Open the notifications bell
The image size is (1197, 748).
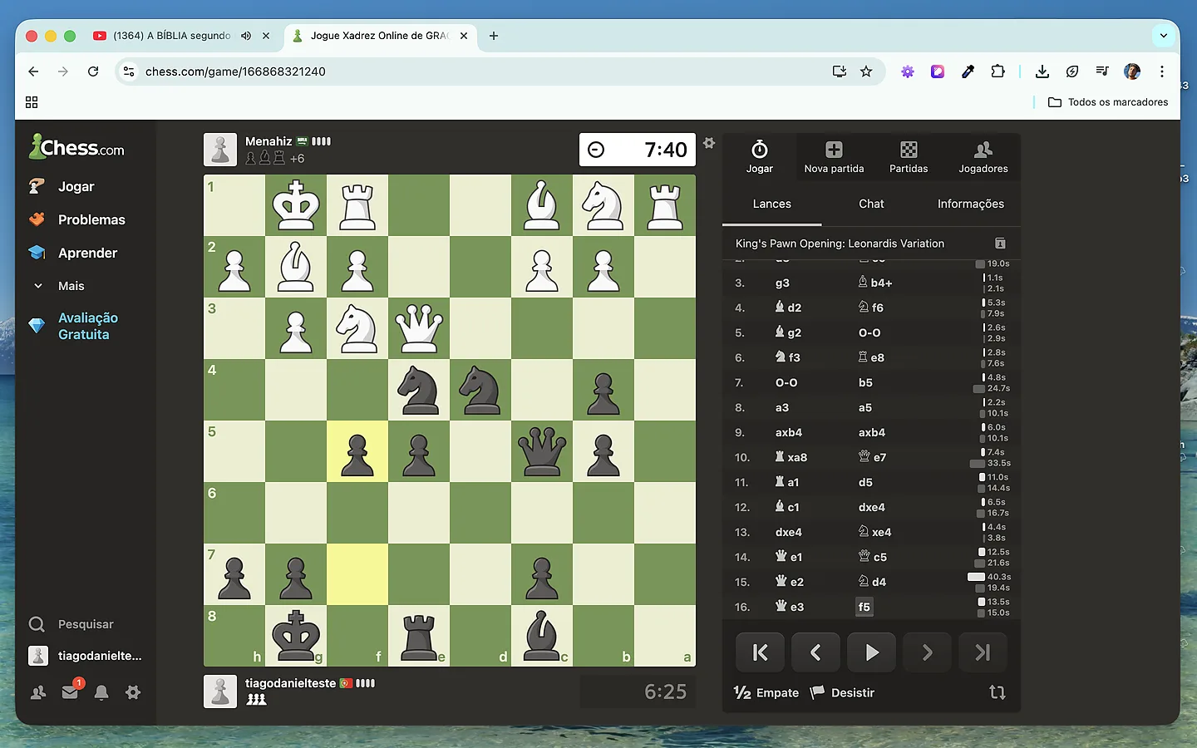[101, 692]
